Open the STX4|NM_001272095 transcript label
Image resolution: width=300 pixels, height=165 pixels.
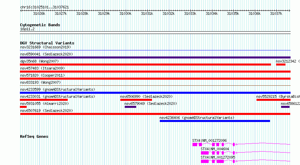point(218,157)
